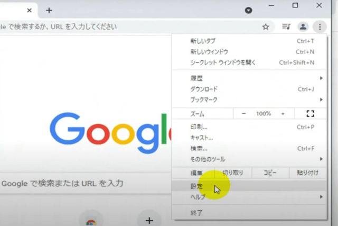Choose キャスト... menu entry
The height and width of the screenshot is (226, 338).
coord(249,138)
